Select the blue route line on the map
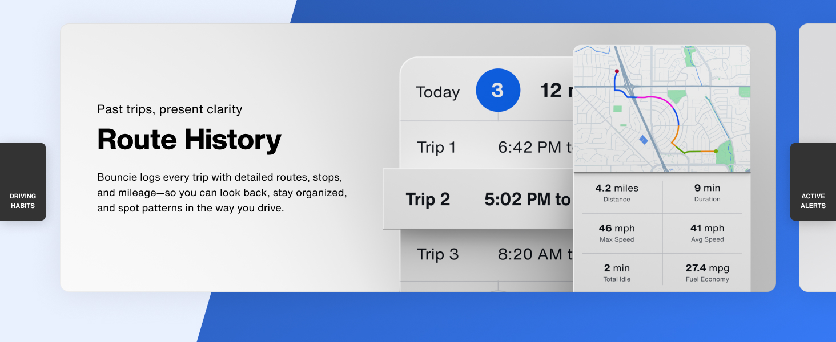The width and height of the screenshot is (836, 342). click(614, 83)
